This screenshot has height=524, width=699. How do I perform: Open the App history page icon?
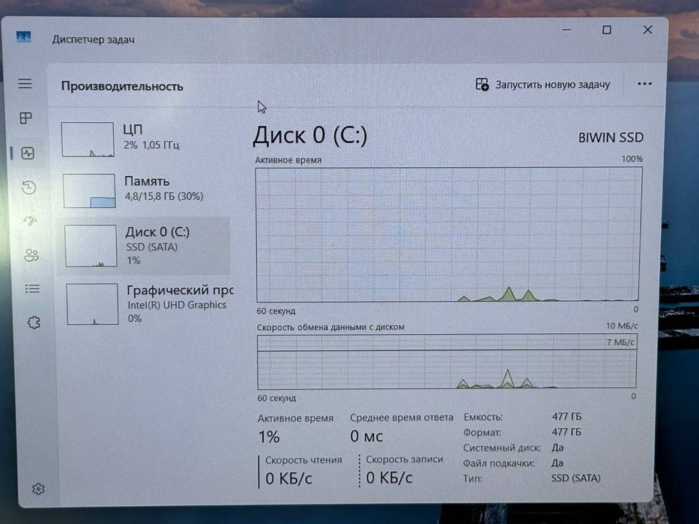coord(29,187)
